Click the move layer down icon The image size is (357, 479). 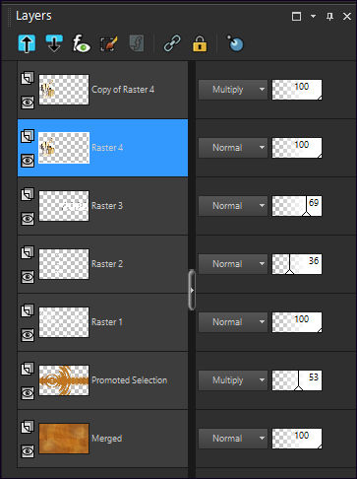pyautogui.click(x=54, y=43)
